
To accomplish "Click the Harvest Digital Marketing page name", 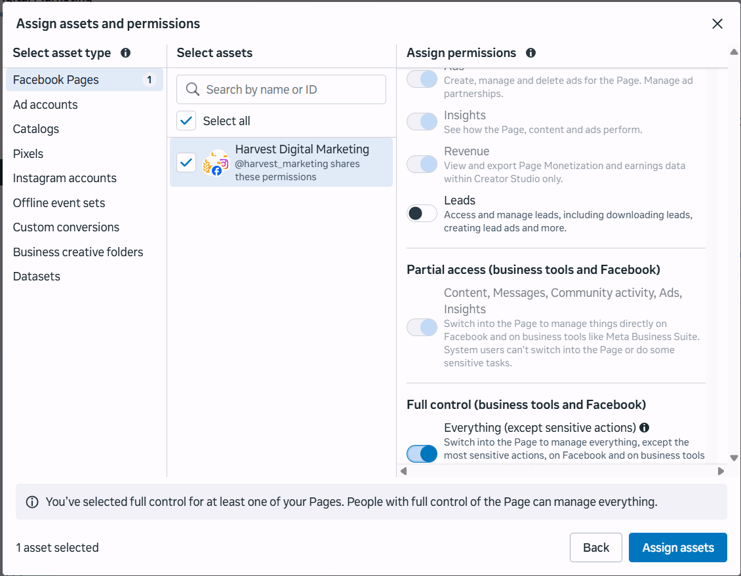I will [302, 149].
